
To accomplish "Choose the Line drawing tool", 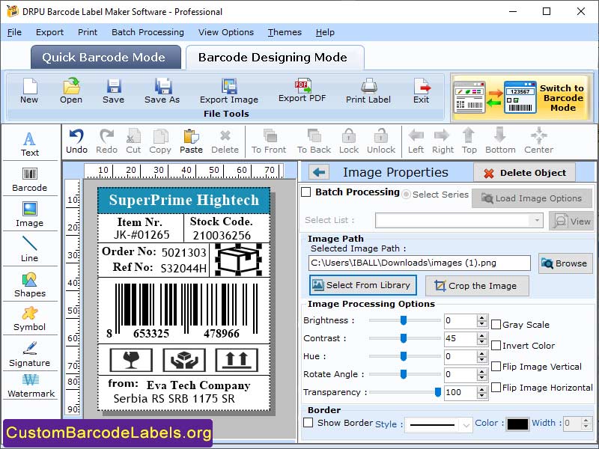I will pos(30,249).
